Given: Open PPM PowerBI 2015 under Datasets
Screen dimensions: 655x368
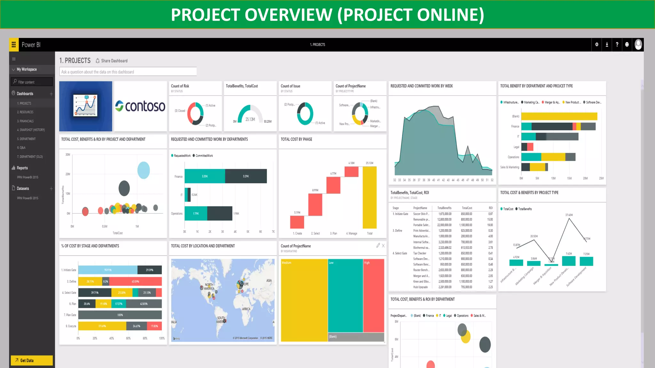Looking at the screenshot, I should (28, 198).
